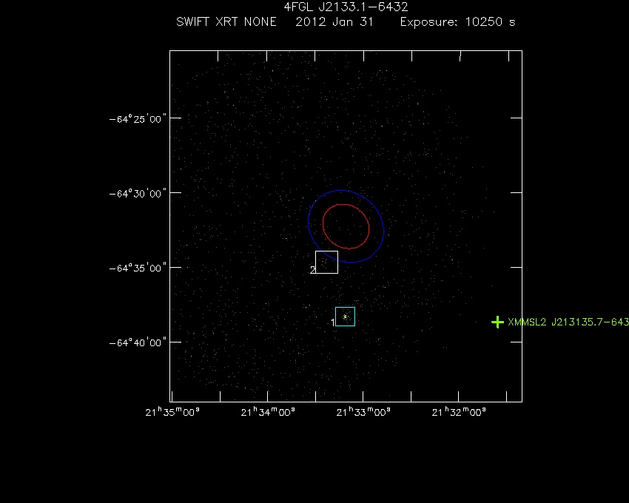
Task: Click the white box around source 2
Action: (326, 262)
